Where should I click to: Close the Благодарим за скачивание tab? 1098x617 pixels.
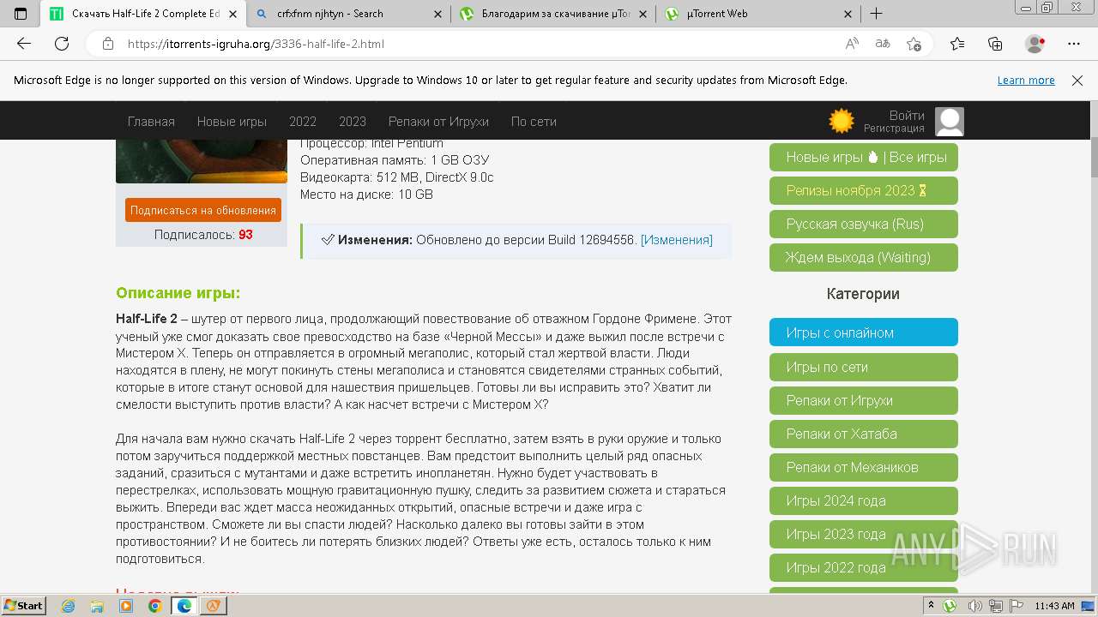coord(644,14)
